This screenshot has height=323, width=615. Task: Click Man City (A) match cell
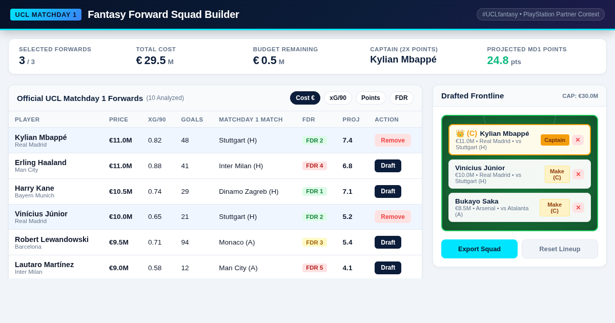coord(238,268)
